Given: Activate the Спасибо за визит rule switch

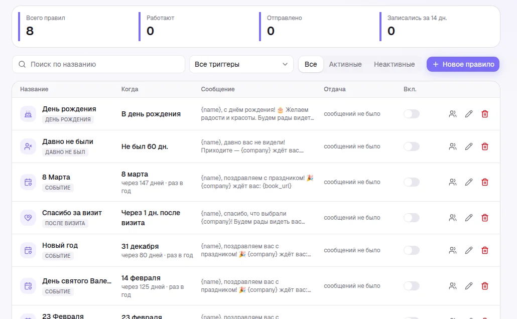Looking at the screenshot, I should point(412,218).
